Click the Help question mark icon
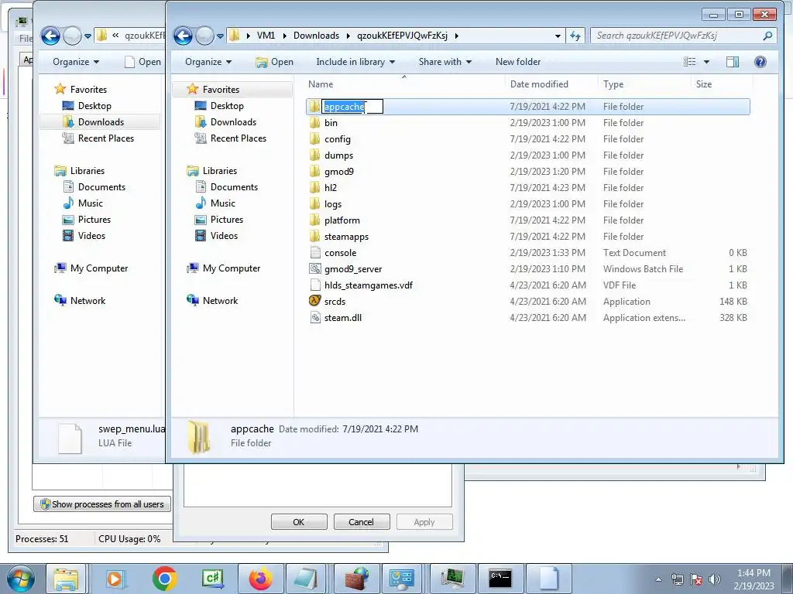Screen dimensions: 793x594 tap(760, 62)
